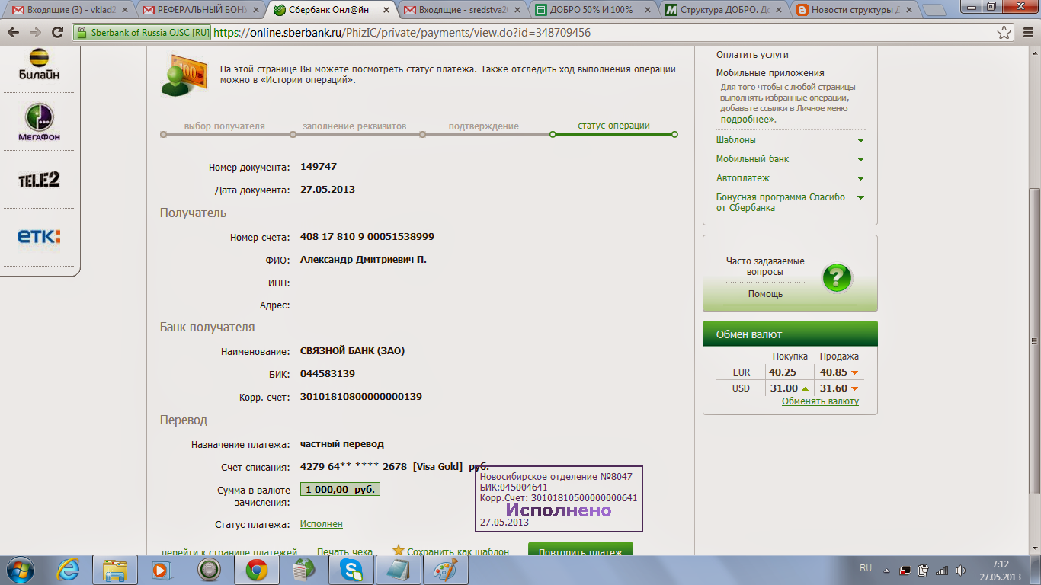This screenshot has height=585, width=1041.
Task: Click the network signal tray icon
Action: click(942, 570)
